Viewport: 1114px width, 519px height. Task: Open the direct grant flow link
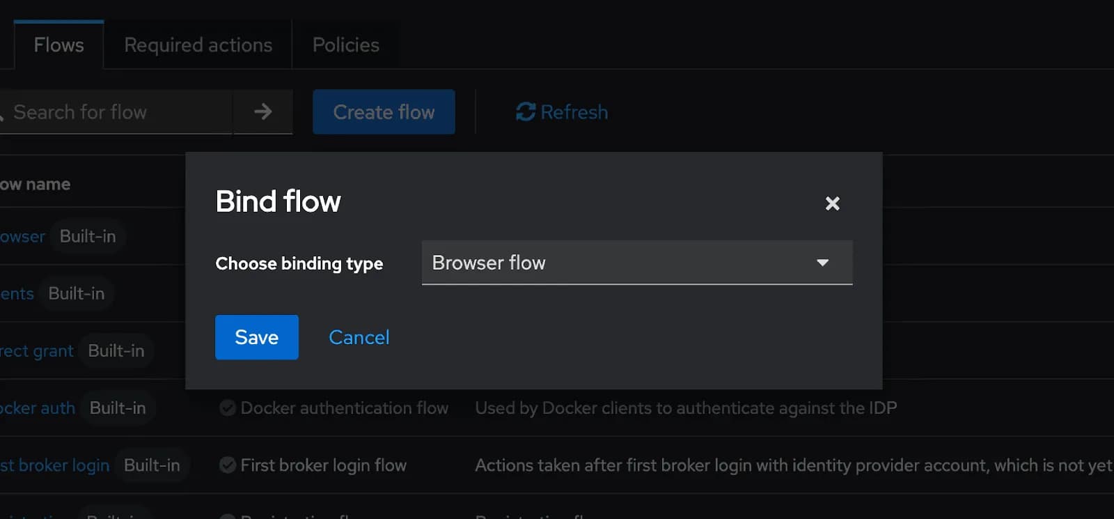point(36,350)
